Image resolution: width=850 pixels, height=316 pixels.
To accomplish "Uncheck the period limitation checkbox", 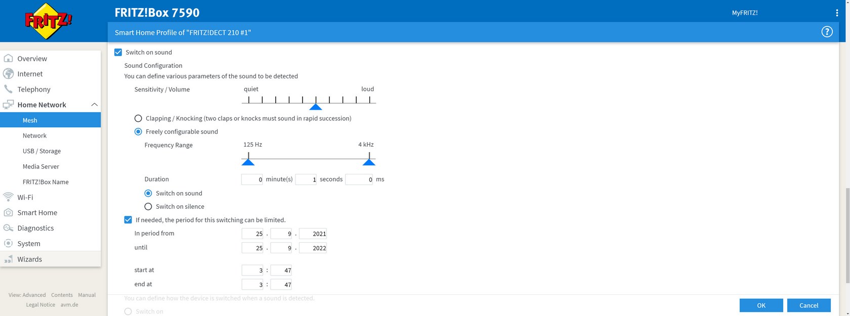I will pos(128,220).
